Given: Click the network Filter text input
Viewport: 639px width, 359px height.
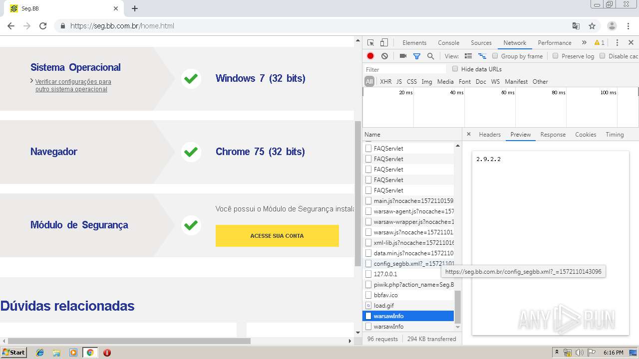Looking at the screenshot, I should point(405,69).
